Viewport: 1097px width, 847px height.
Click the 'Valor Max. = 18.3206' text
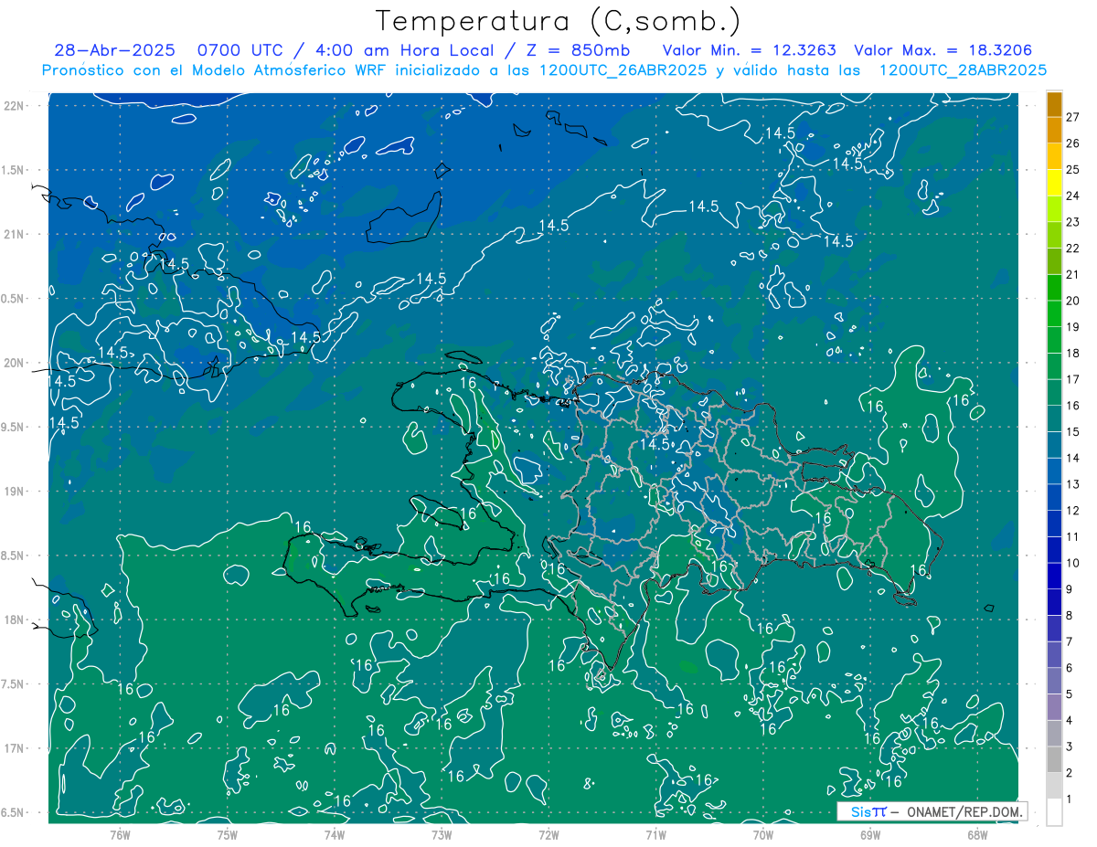click(943, 49)
